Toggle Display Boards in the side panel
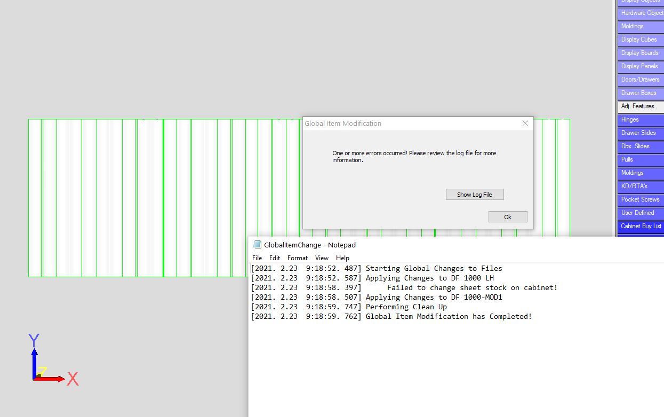This screenshot has height=417, width=664. tap(641, 53)
